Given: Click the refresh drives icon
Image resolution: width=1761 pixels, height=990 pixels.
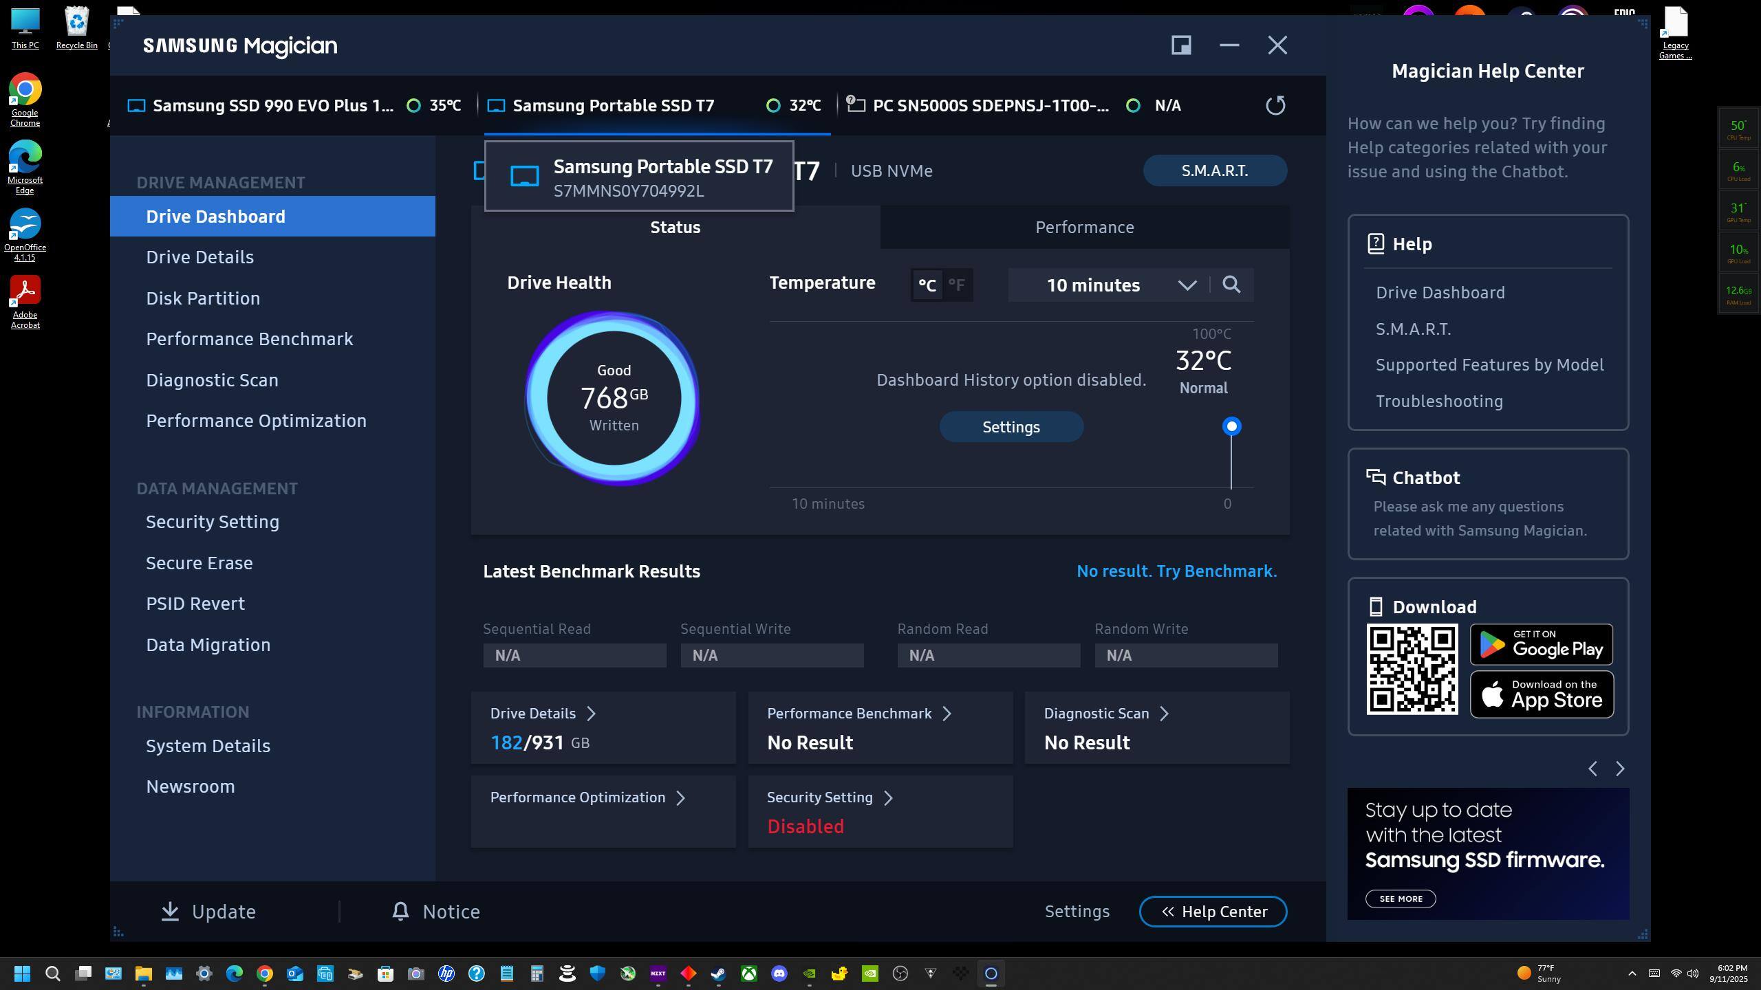Looking at the screenshot, I should pos(1275,105).
